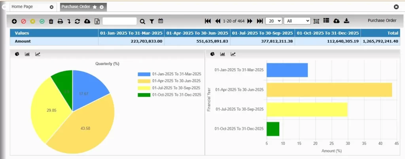The image size is (405, 159).
Task: Open the All filter dropdown
Action: (297, 21)
